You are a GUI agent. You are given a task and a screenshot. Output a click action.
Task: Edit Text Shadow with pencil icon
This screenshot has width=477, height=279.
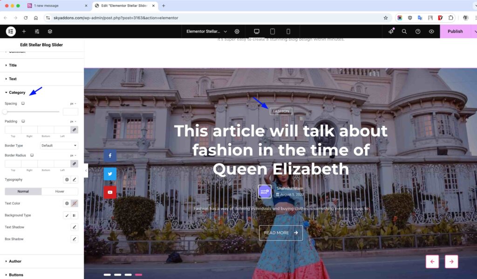click(x=74, y=227)
